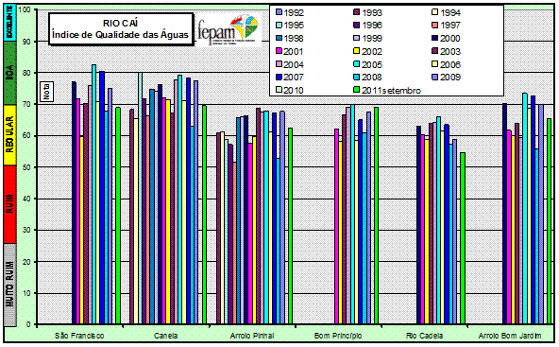
Task: Click the fepam logo image
Action: [229, 29]
